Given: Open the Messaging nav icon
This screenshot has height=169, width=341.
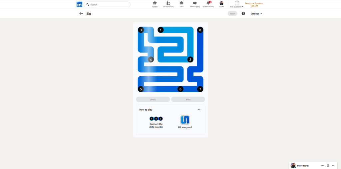Looking at the screenshot, I should click(195, 3).
